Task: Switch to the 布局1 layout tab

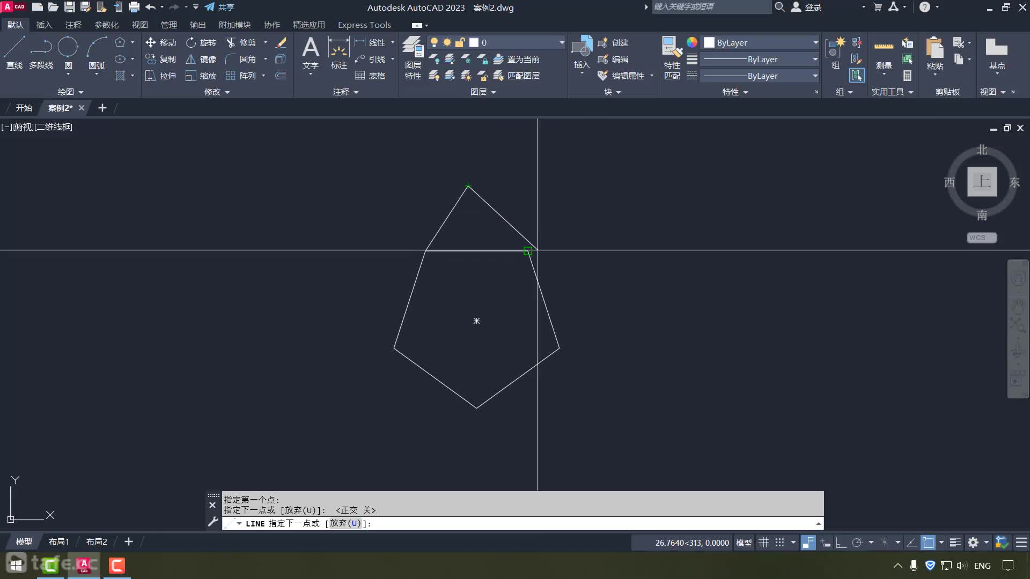Action: pyautogui.click(x=58, y=542)
